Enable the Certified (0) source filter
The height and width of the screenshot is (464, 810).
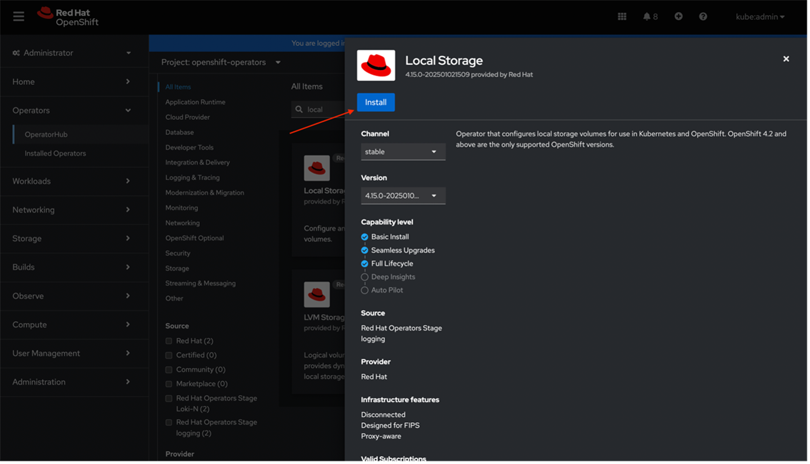click(x=169, y=355)
